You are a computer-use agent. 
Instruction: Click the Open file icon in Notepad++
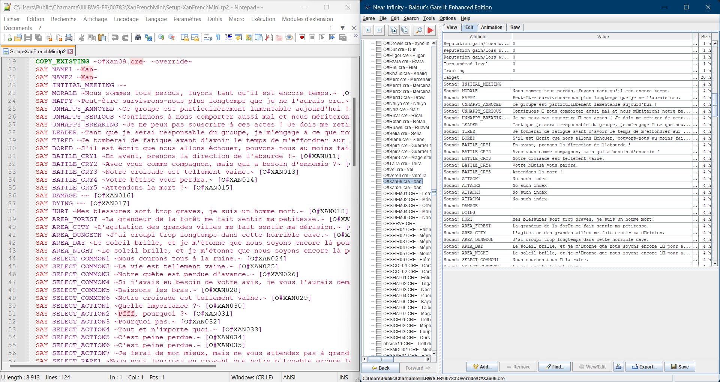(18, 38)
